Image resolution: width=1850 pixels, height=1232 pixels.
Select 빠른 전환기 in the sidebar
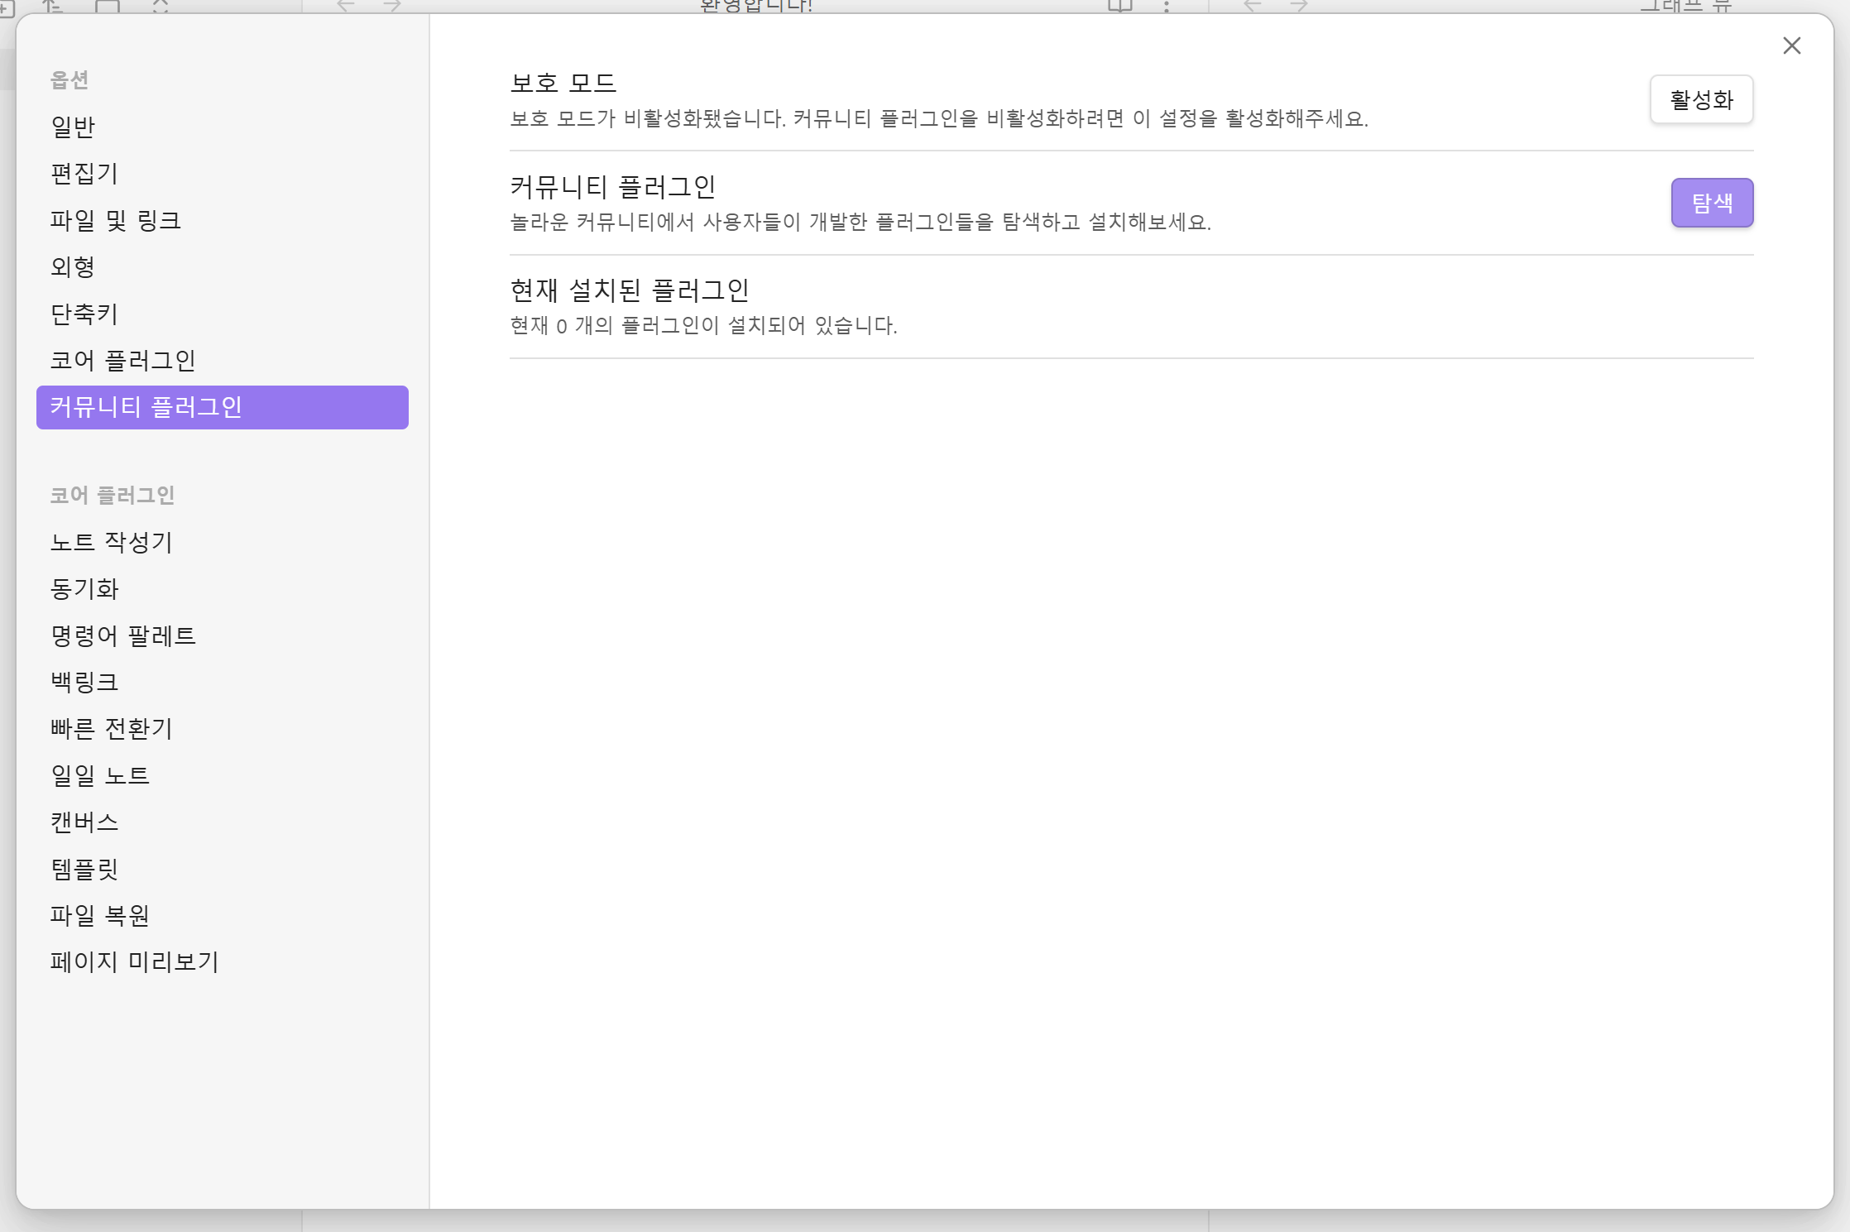(111, 728)
